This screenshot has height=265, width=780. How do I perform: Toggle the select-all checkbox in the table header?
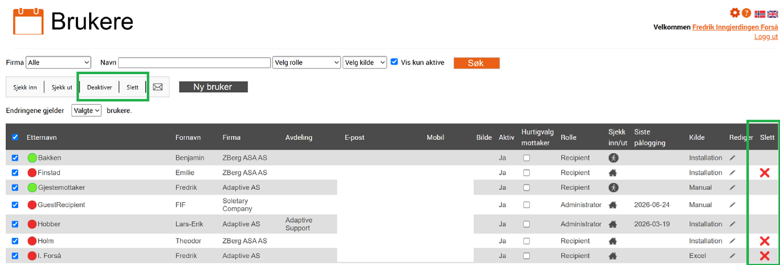(15, 137)
